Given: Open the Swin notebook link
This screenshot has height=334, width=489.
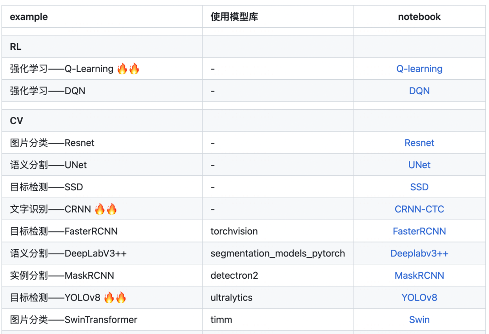Looking at the screenshot, I should 419,319.
